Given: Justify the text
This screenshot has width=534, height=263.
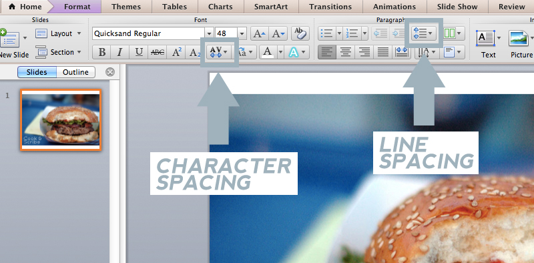Looking at the screenshot, I should (x=382, y=52).
